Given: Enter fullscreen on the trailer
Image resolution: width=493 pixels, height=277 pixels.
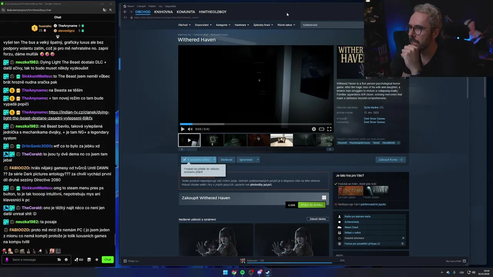Looking at the screenshot, I should [329, 129].
